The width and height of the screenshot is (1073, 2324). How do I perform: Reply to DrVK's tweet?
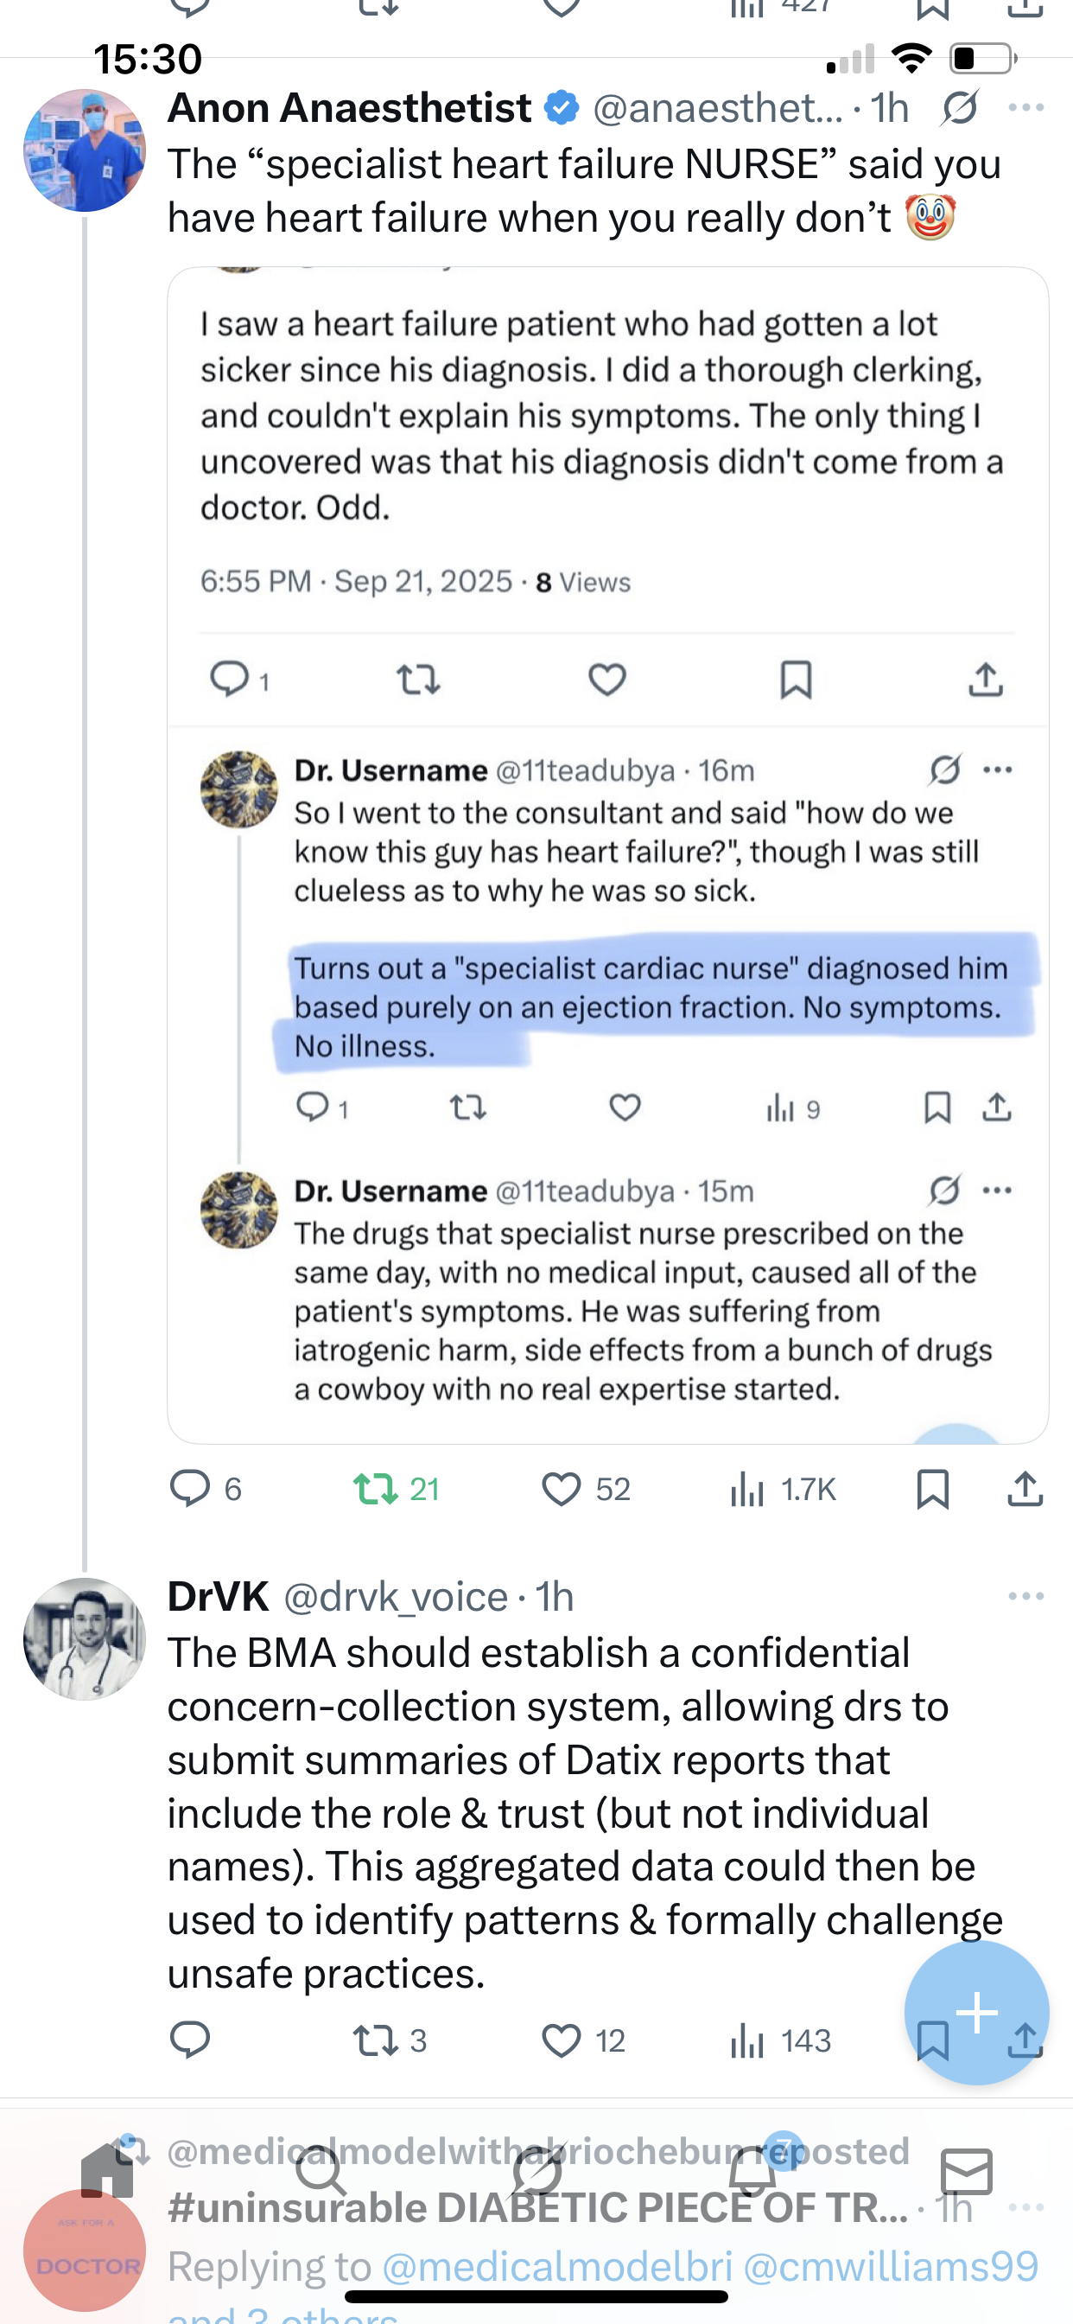190,2040
